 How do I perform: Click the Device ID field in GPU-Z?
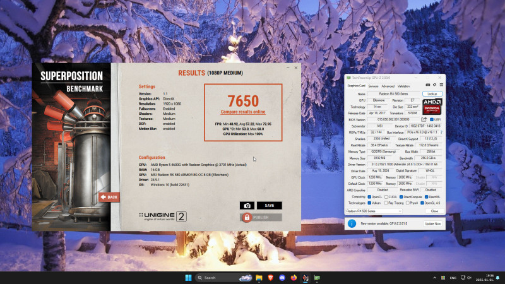pyautogui.click(x=425, y=126)
